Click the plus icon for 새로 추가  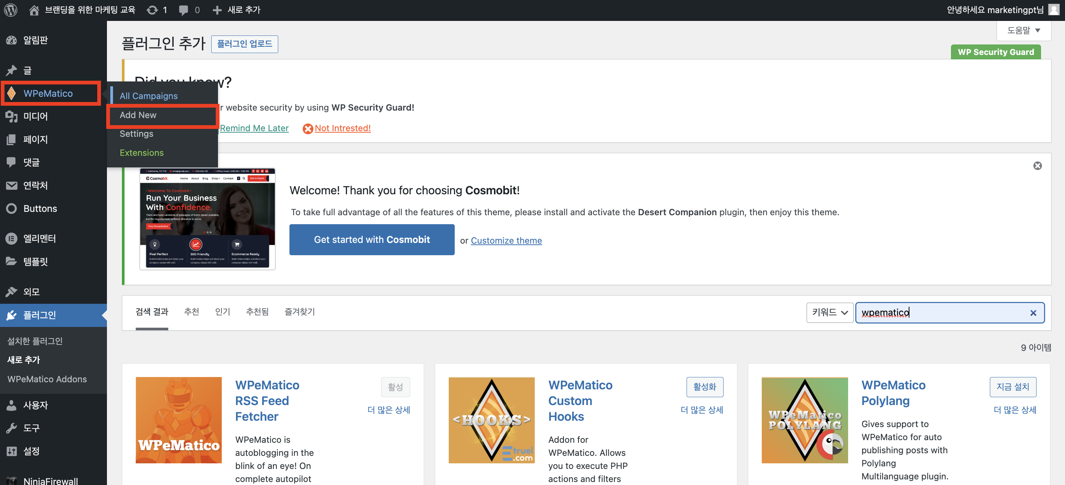point(217,10)
